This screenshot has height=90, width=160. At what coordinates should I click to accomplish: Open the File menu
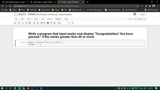click(16, 19)
